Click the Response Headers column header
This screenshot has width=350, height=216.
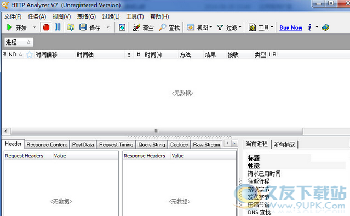tap(147, 156)
